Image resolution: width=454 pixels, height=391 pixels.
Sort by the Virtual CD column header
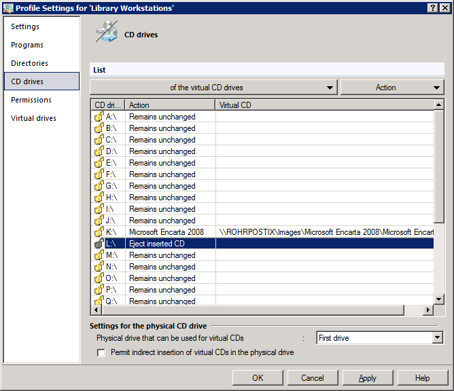click(x=325, y=105)
